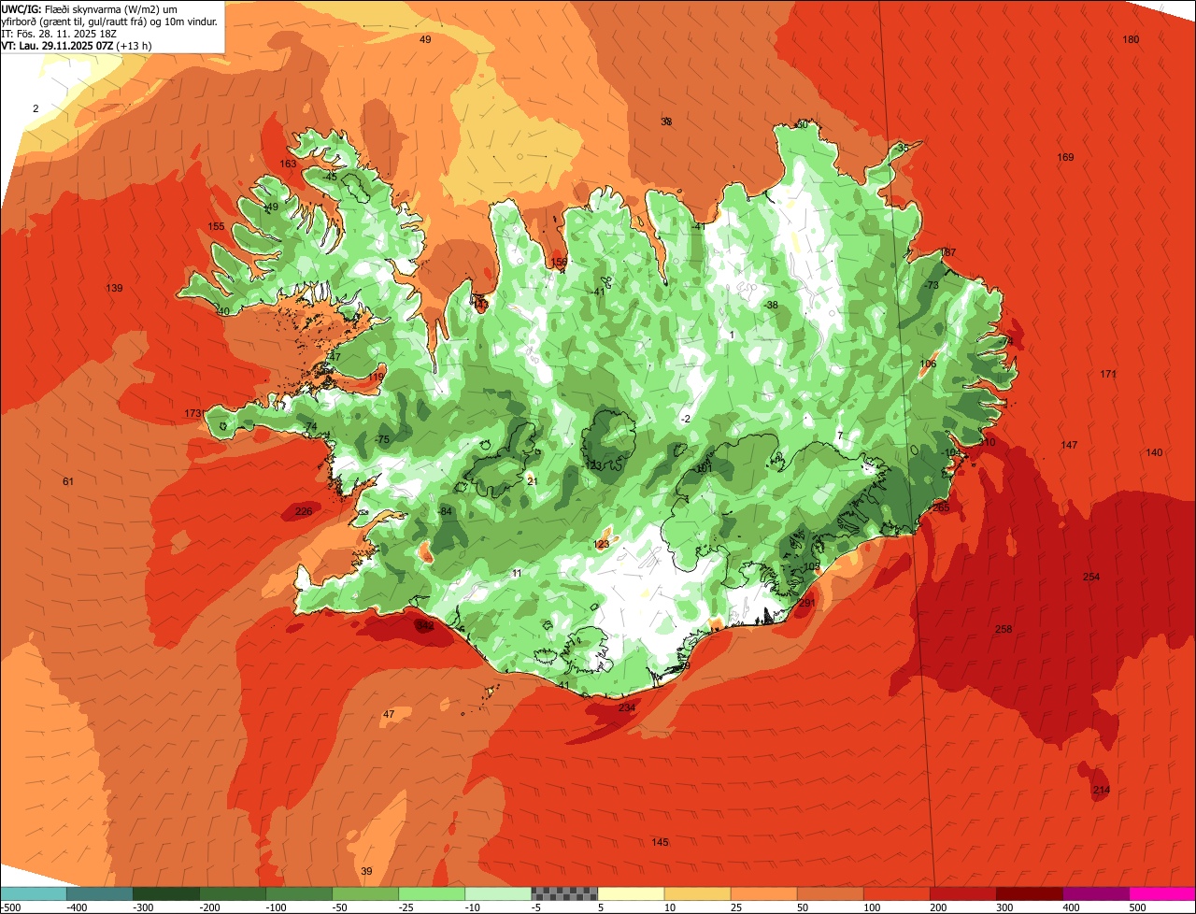The width and height of the screenshot is (1196, 914).
Task: Click the map value '-73' in East Iceland
Action: pyautogui.click(x=932, y=285)
